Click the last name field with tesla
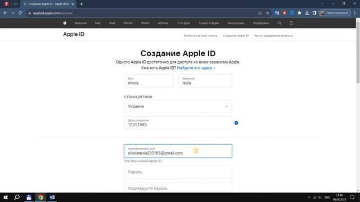The image size is (360, 202). coord(205,81)
